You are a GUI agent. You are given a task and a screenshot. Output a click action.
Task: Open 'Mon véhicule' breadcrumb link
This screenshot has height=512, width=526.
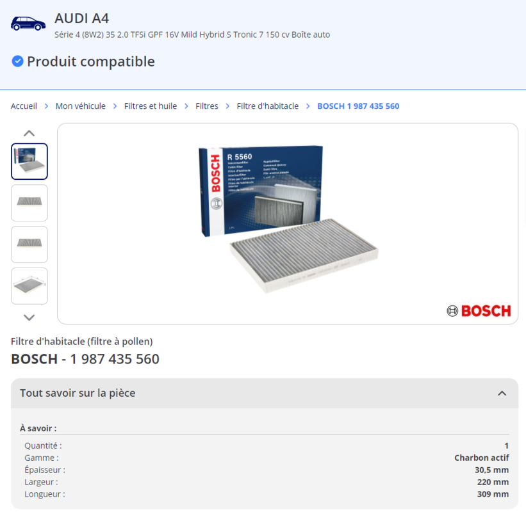click(80, 106)
